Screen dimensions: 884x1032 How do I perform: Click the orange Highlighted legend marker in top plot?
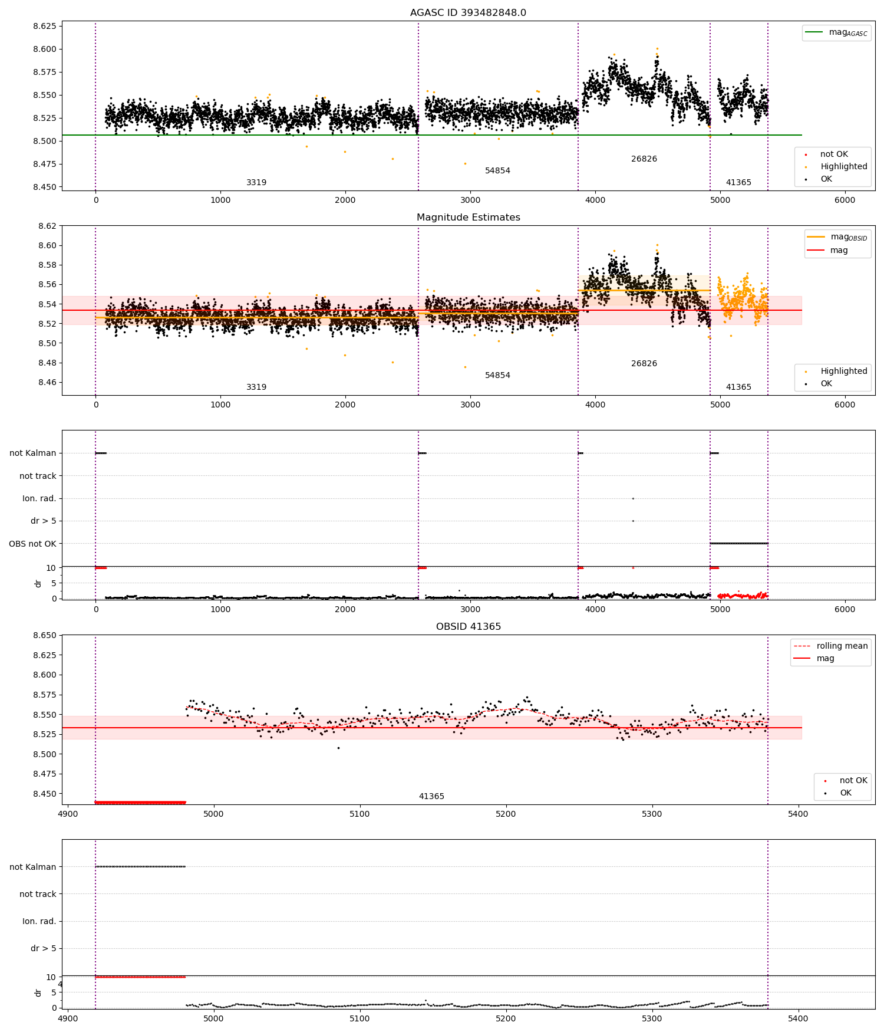tap(806, 167)
